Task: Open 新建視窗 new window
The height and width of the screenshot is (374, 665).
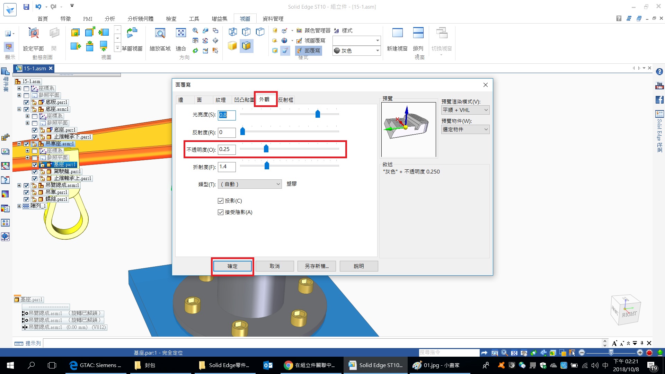Action: [x=397, y=39]
